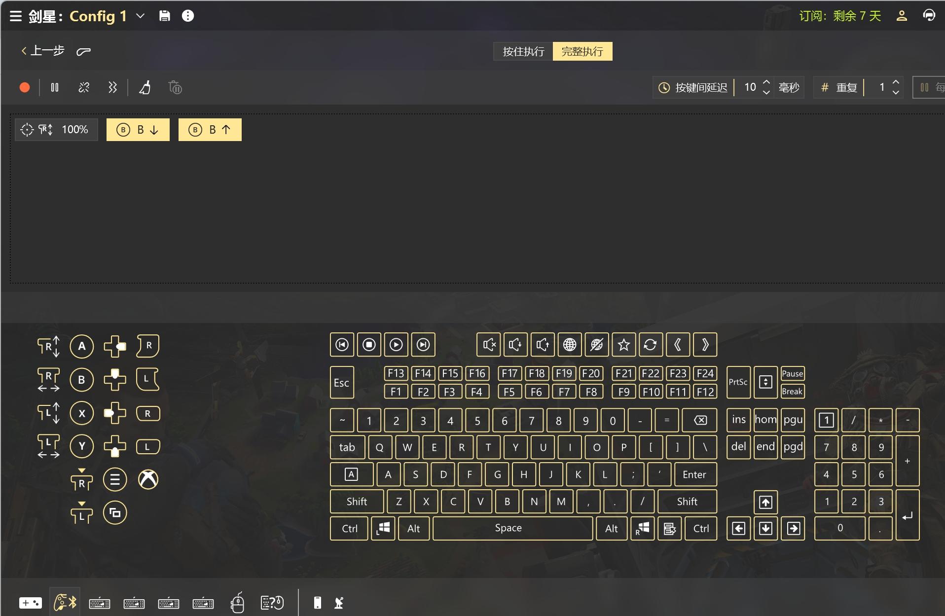Click the clear combo broom icon
The width and height of the screenshot is (945, 616).
[x=145, y=88]
